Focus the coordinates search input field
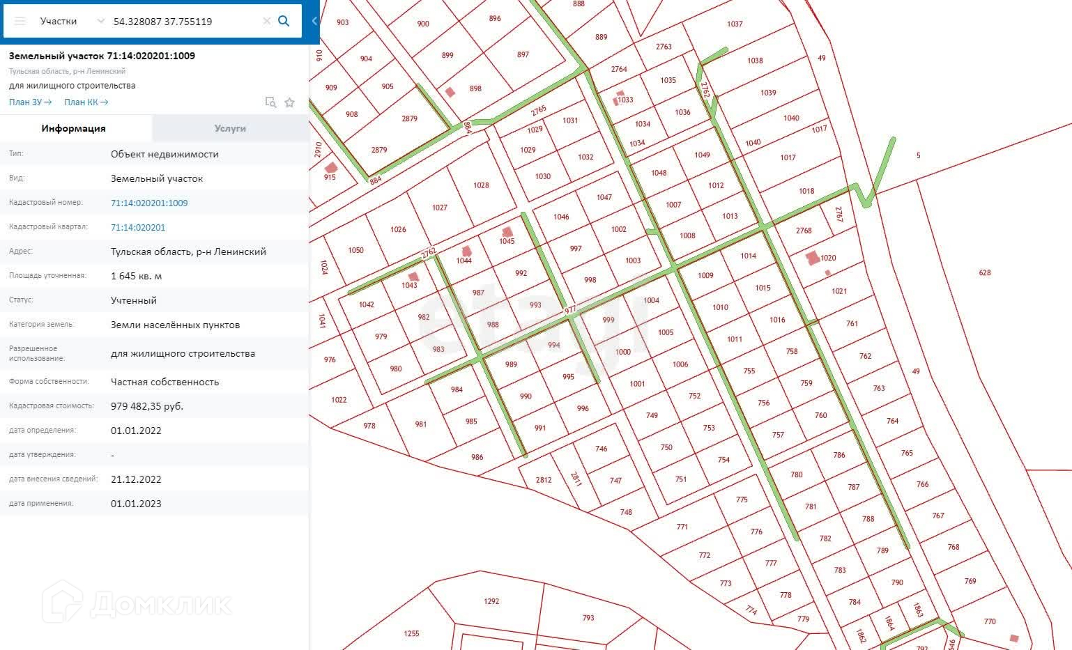The height and width of the screenshot is (650, 1072). click(x=185, y=21)
